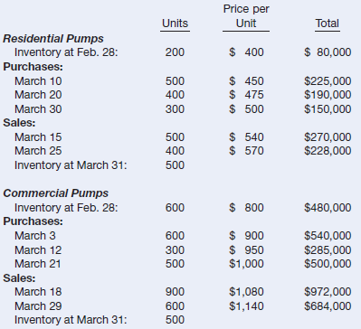361x329 pixels.
Task: Select the $570 March 25 sale price
Action: [246, 151]
